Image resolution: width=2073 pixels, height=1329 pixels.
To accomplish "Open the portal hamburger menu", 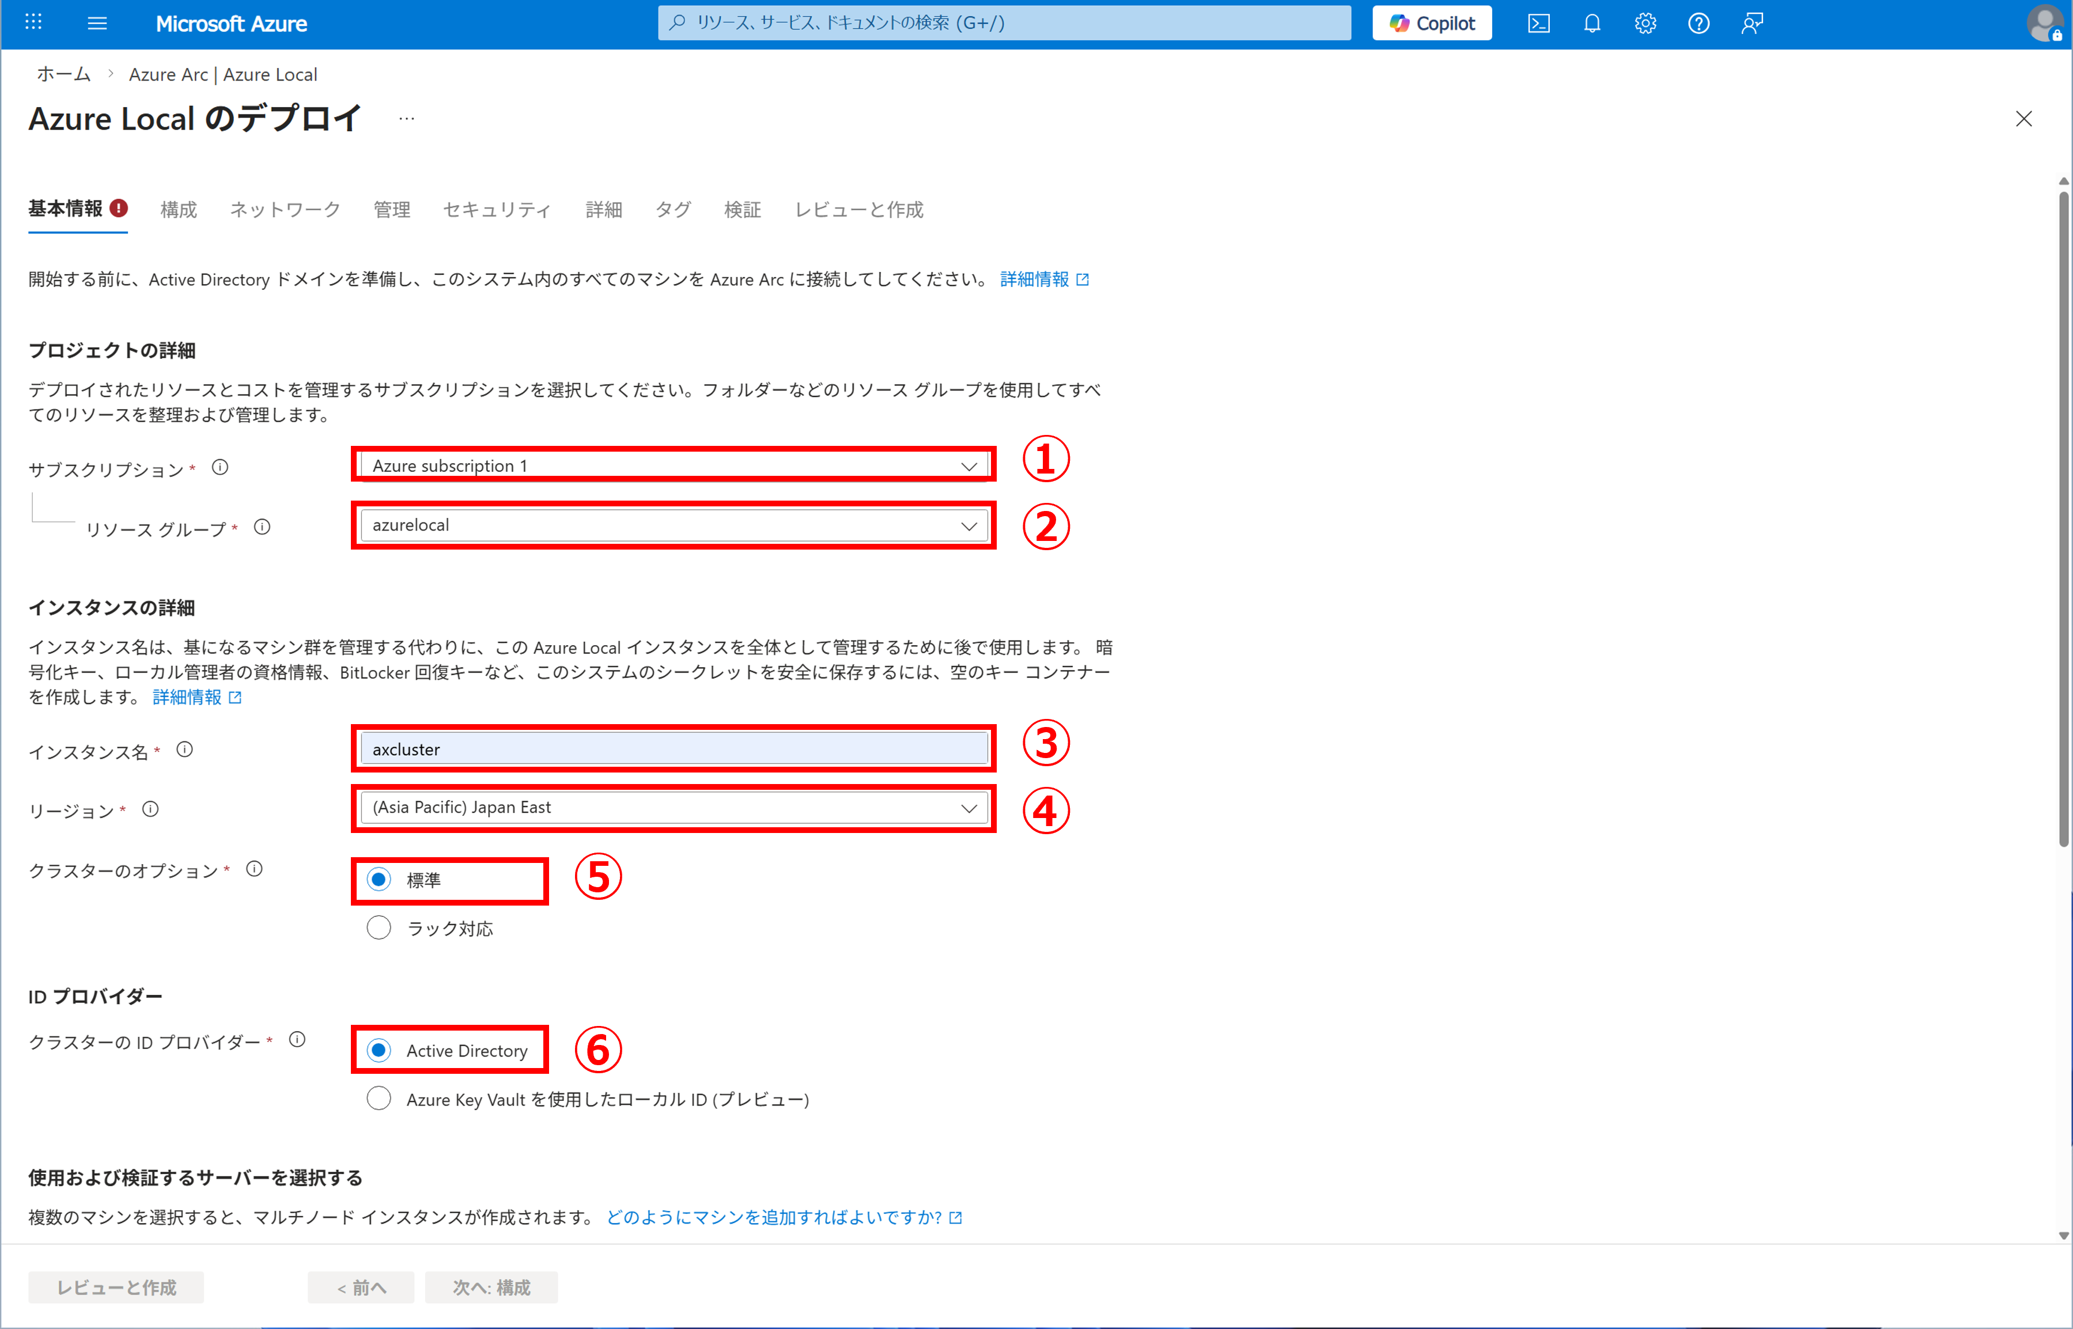I will click(97, 23).
